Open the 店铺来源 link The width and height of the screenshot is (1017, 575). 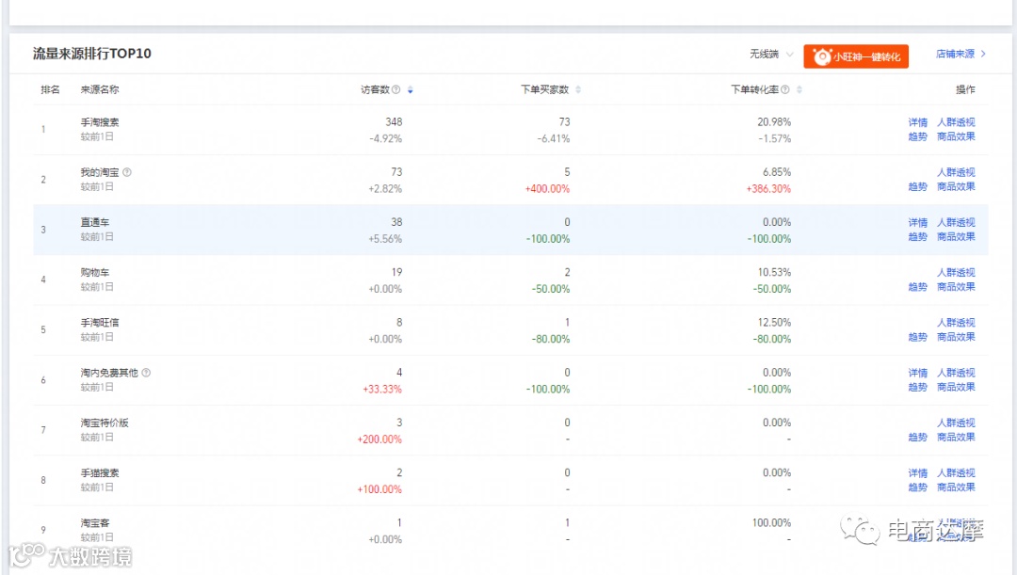tap(960, 54)
